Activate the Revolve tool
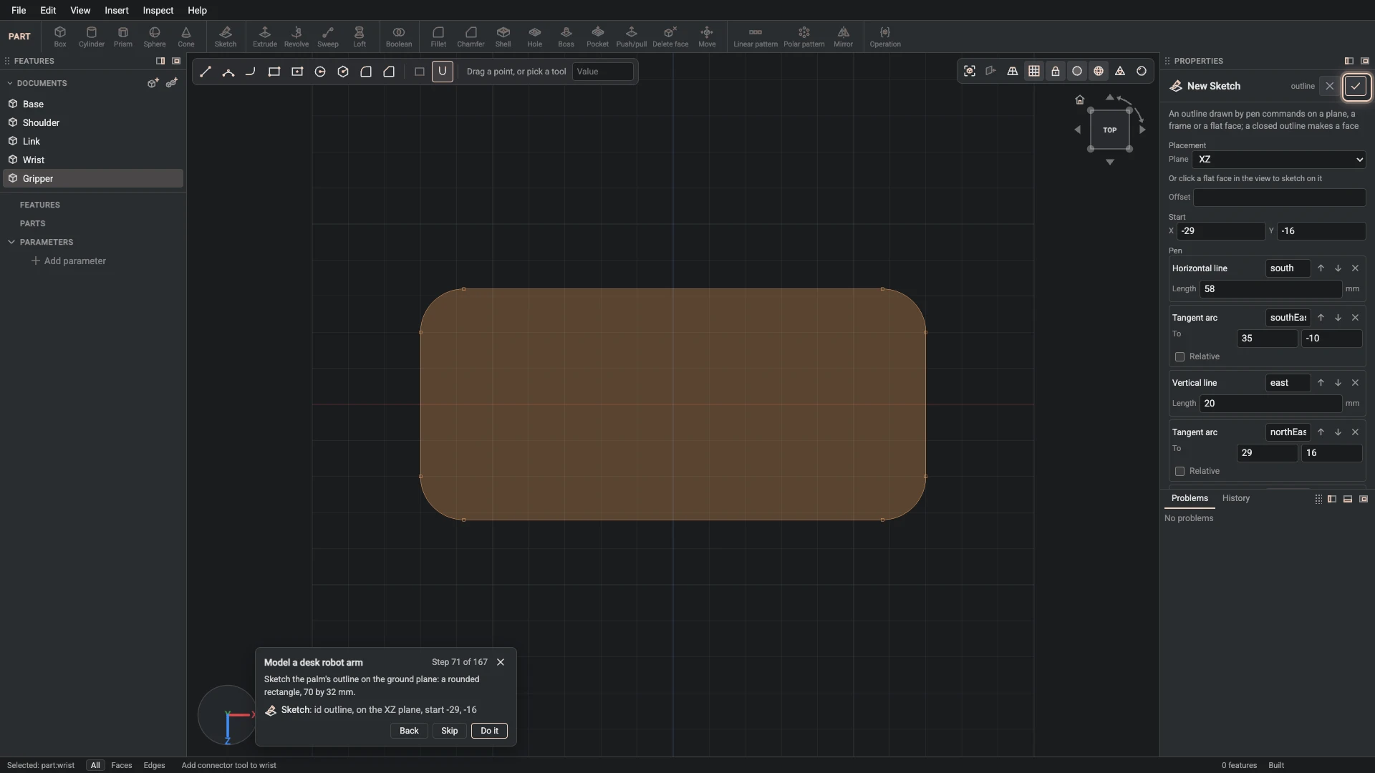 tap(296, 37)
